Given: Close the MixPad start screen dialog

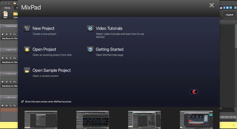Looking at the screenshot, I should (x=212, y=5).
